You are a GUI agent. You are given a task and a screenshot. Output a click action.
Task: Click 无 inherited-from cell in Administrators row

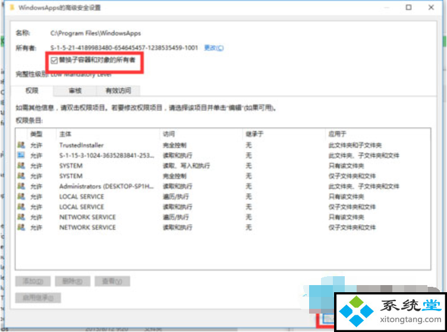248,186
